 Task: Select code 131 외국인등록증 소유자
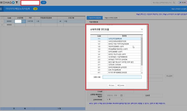(x=116, y=52)
